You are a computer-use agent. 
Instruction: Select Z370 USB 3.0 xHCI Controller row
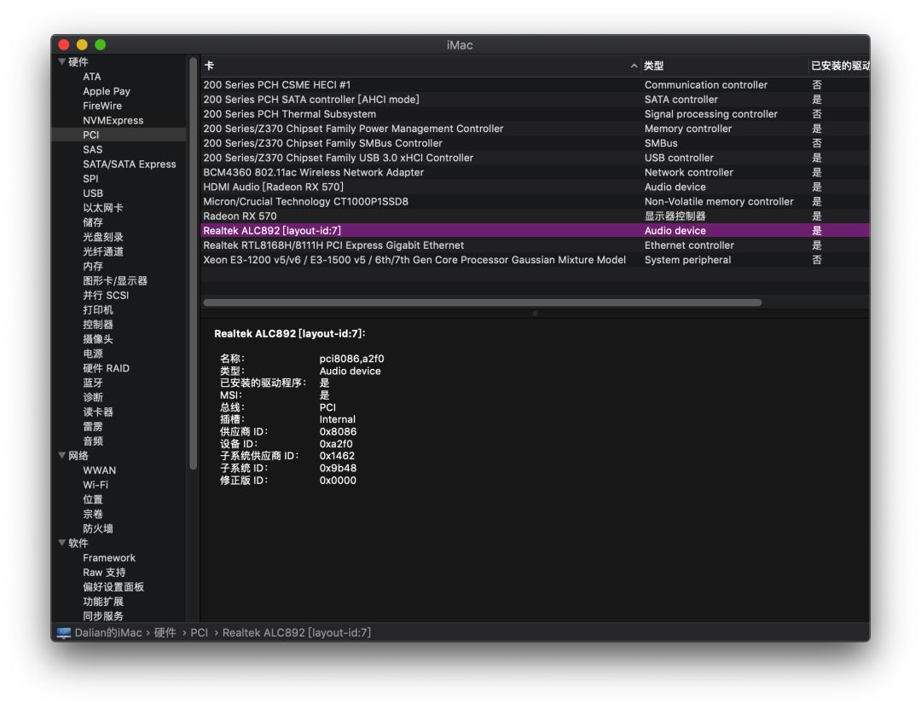click(x=535, y=158)
